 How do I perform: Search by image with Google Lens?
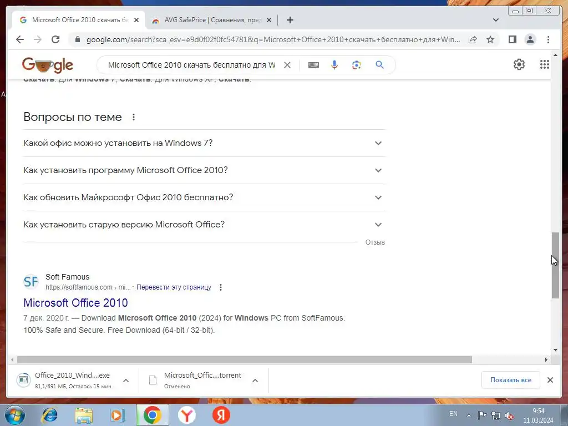click(x=357, y=65)
